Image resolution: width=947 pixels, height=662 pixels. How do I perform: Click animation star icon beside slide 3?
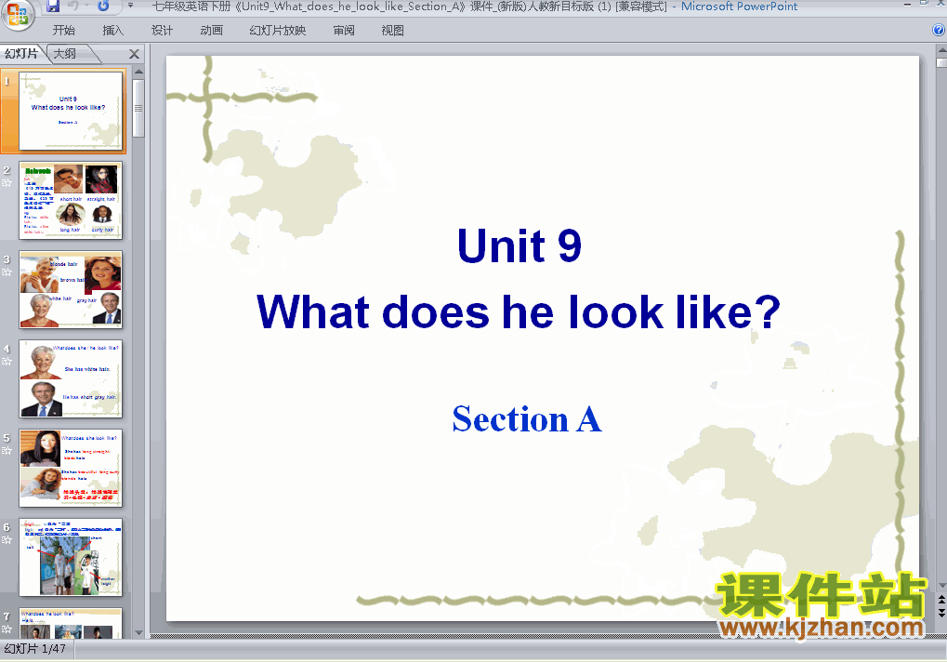[x=7, y=272]
